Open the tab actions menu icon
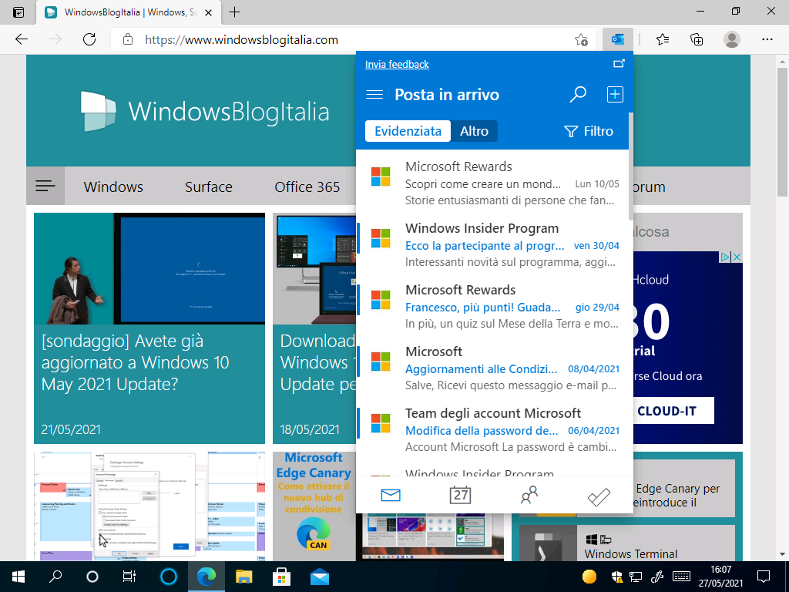Viewport: 789px width, 592px height. tap(18, 12)
